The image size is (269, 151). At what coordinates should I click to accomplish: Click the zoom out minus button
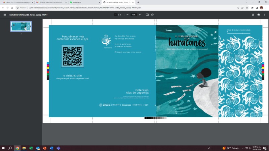point(127,15)
